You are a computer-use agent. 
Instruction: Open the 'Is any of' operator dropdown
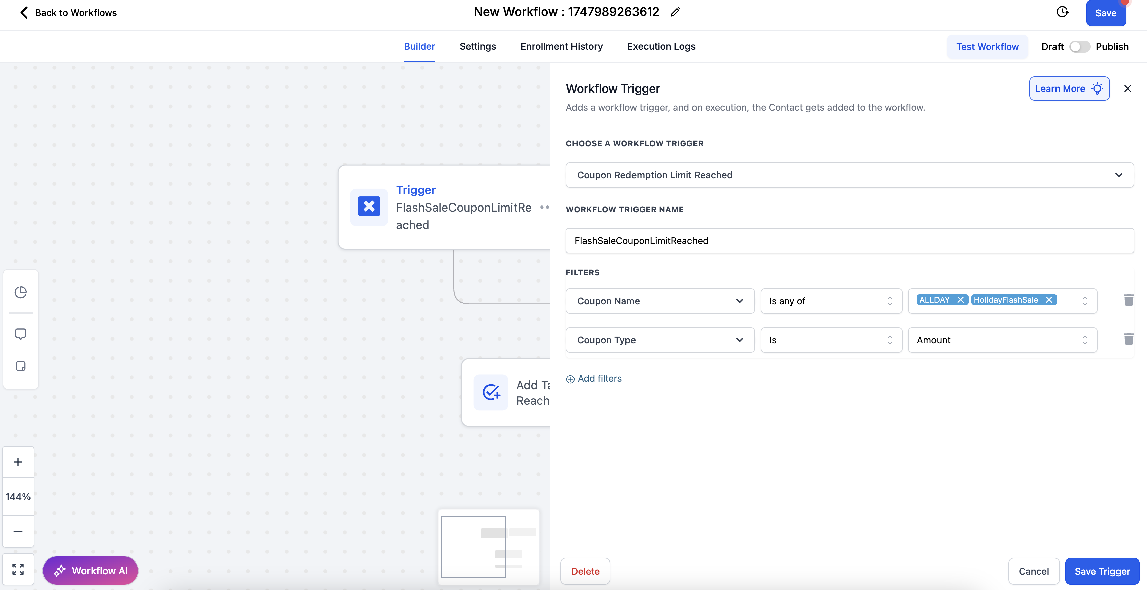pos(831,301)
